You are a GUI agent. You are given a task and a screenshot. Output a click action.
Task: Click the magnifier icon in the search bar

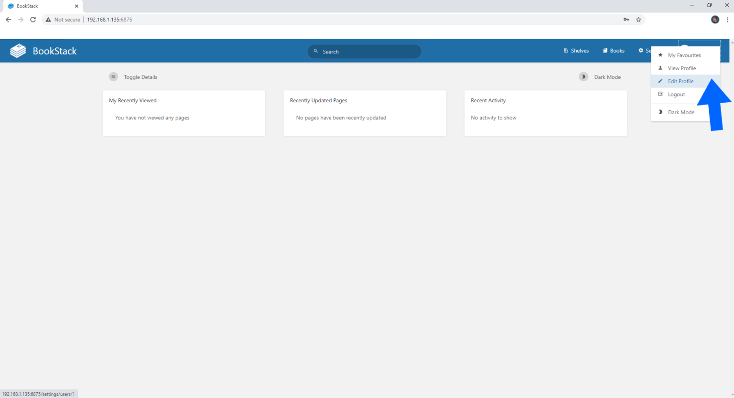315,51
